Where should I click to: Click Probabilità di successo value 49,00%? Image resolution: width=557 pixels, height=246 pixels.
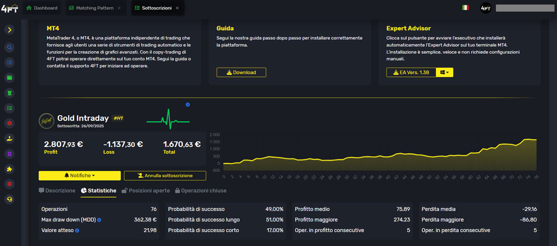[275, 209]
